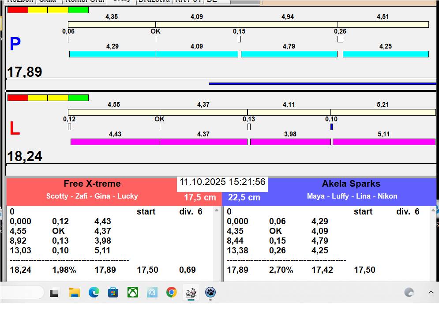Switch to Google Chrome in taskbar

(171, 292)
